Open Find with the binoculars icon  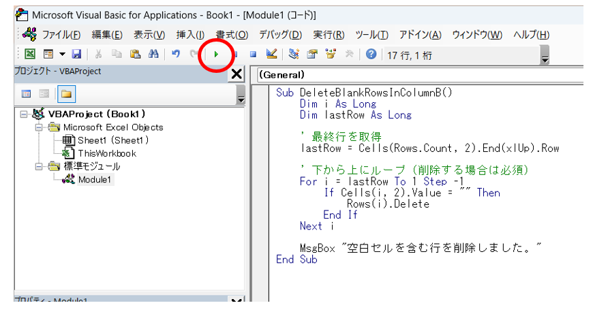click(x=153, y=54)
